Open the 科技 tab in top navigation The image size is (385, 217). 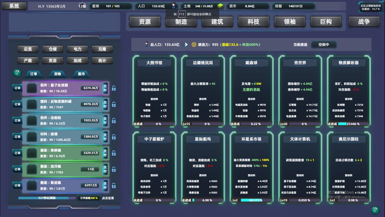(x=253, y=21)
